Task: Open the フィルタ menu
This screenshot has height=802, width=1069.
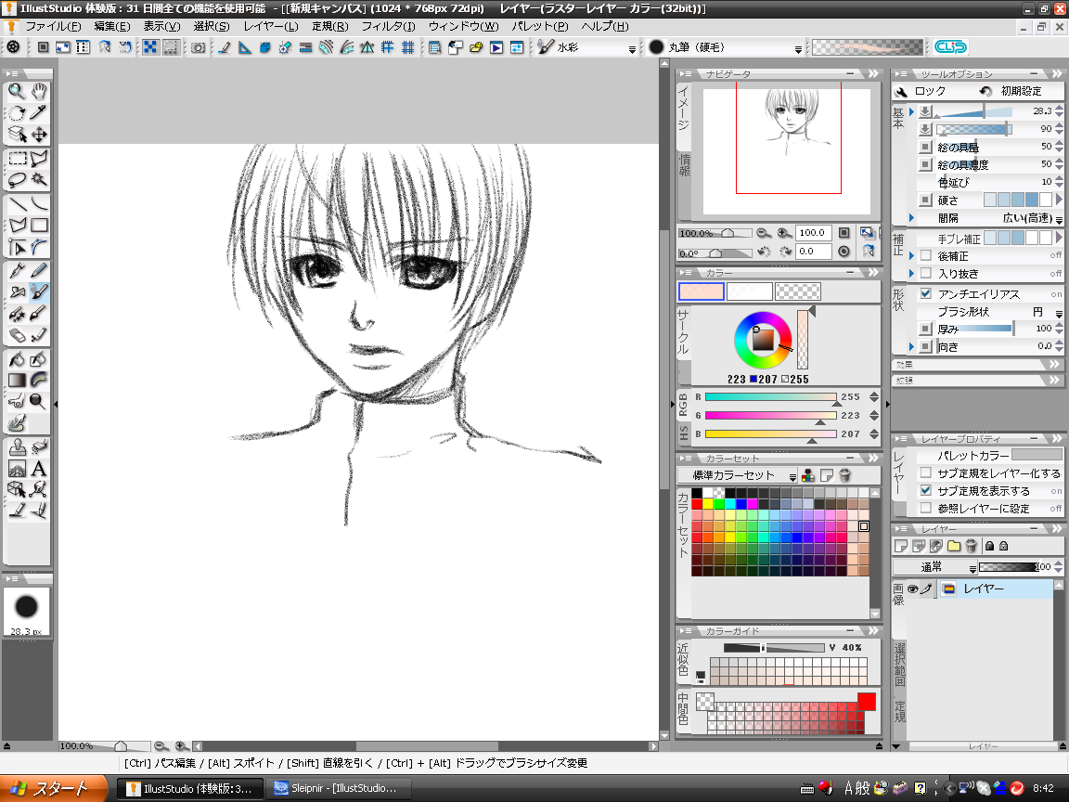Action: (388, 26)
